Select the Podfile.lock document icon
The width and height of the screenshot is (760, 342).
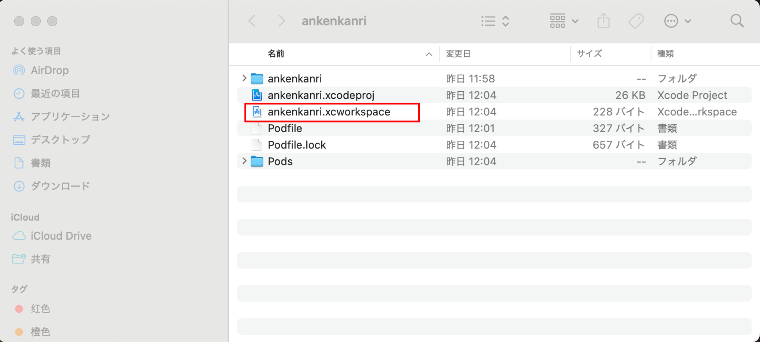[x=257, y=145]
